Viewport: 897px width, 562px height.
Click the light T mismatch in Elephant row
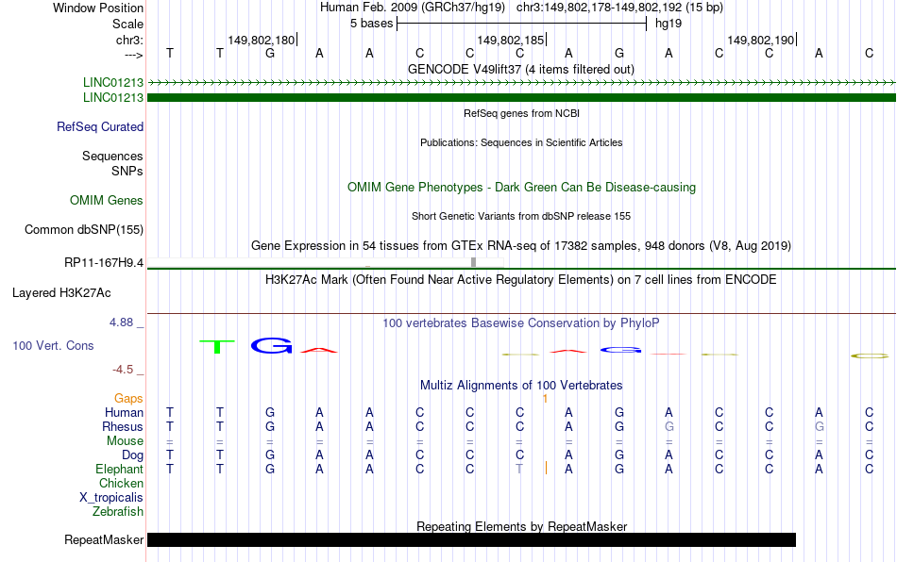(x=519, y=469)
